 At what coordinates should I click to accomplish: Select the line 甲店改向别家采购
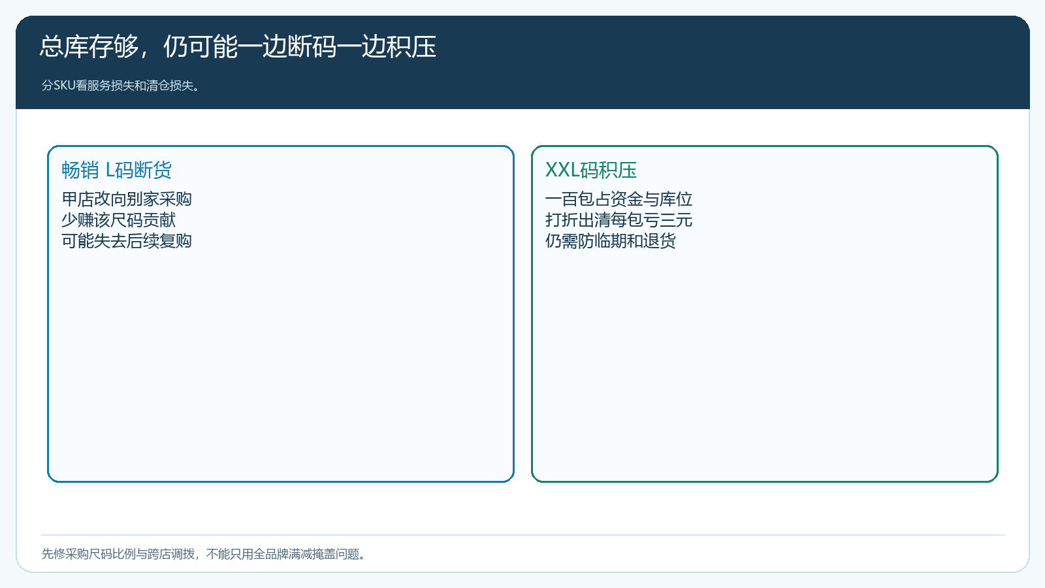127,199
